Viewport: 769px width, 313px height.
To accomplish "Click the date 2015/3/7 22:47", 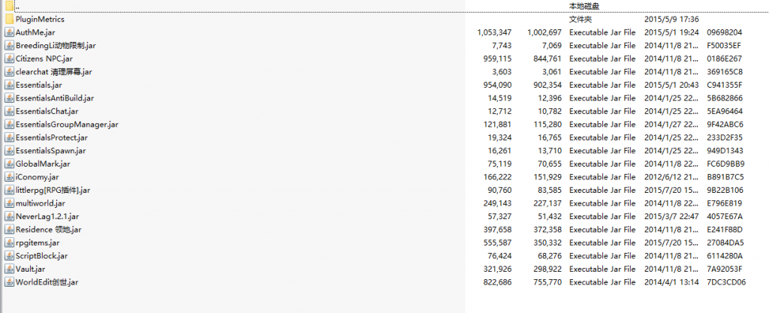I will pyautogui.click(x=671, y=216).
